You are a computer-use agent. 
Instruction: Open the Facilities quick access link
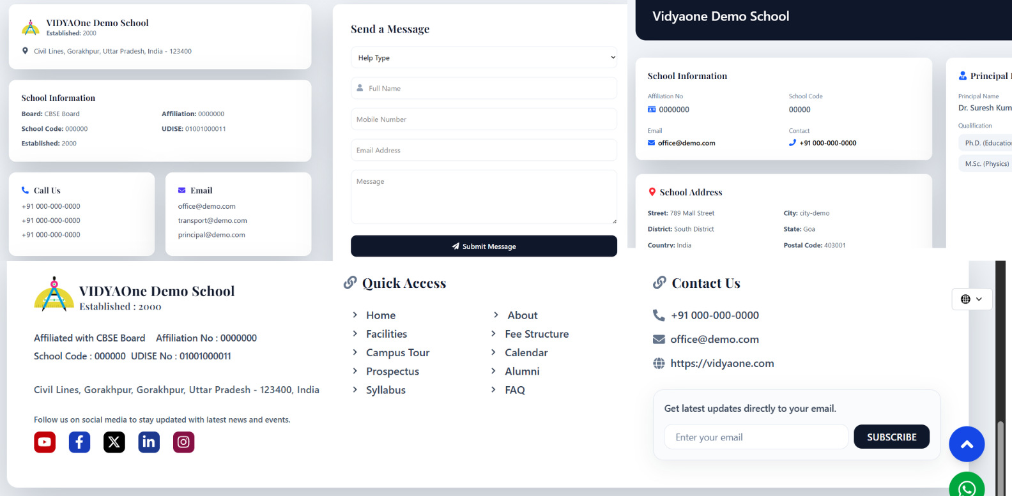coord(387,334)
